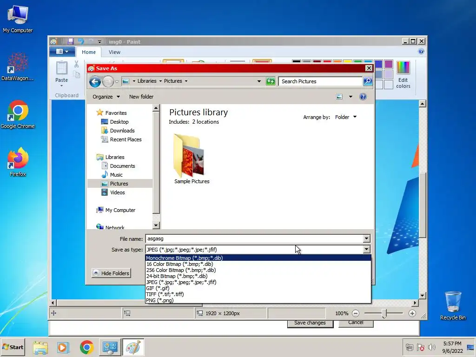This screenshot has width=476, height=357.
Task: Click Cancel button behind Paint window
Action: (356, 323)
